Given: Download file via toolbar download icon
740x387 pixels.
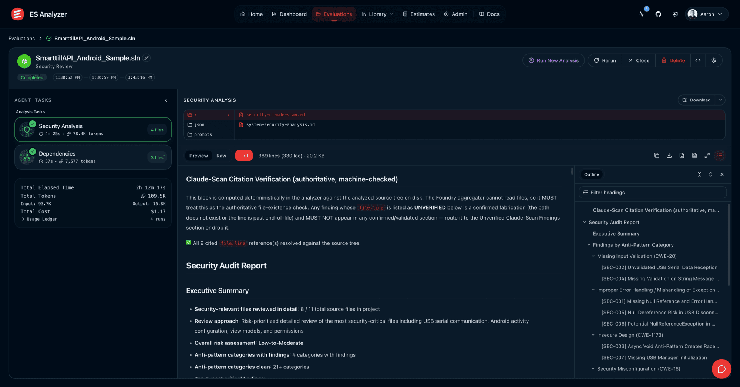Looking at the screenshot, I should 669,156.
